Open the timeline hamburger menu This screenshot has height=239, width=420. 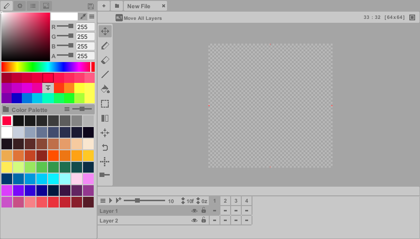[102, 201]
